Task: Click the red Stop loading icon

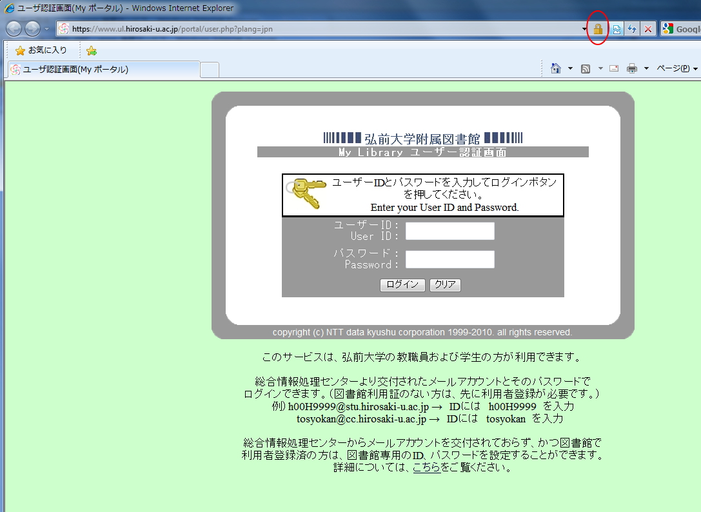Action: click(648, 29)
